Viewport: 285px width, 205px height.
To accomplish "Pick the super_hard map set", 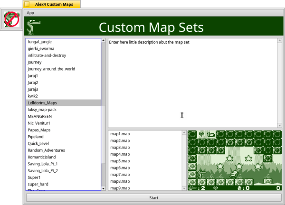I will [38, 184].
